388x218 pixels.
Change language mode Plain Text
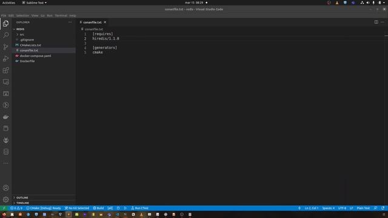(363, 208)
